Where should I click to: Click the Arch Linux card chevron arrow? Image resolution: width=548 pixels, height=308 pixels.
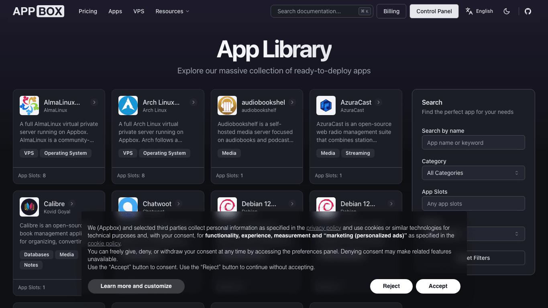point(194,102)
